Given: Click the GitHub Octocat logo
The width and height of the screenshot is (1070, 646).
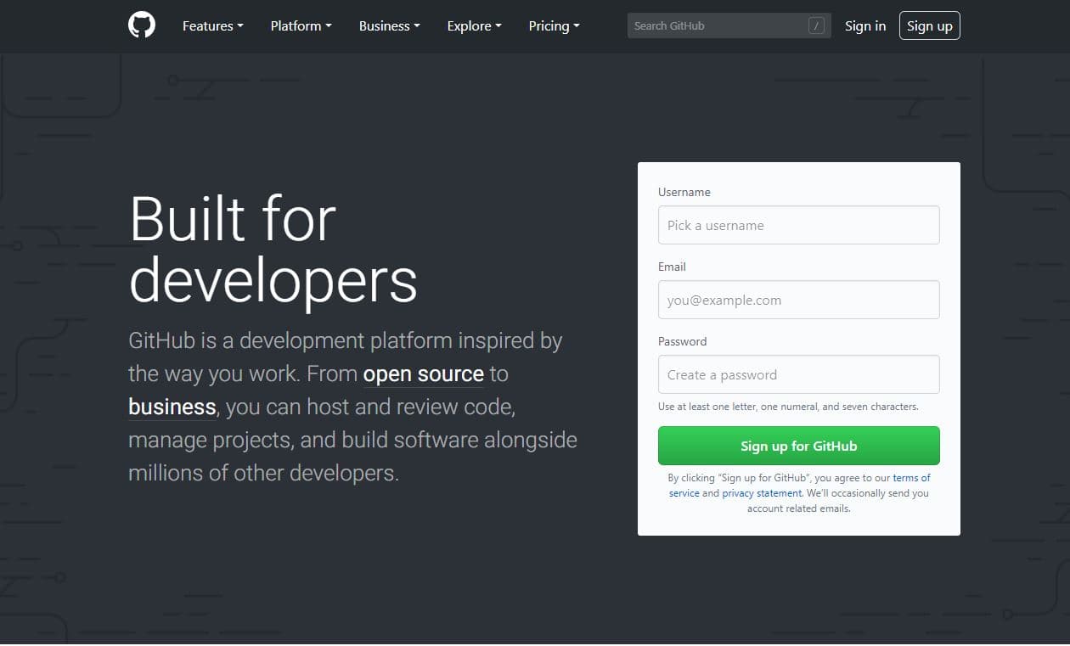Looking at the screenshot, I should [x=142, y=25].
